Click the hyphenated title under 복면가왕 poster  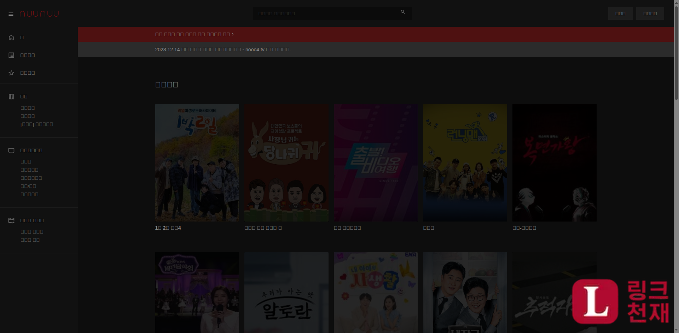point(524,228)
